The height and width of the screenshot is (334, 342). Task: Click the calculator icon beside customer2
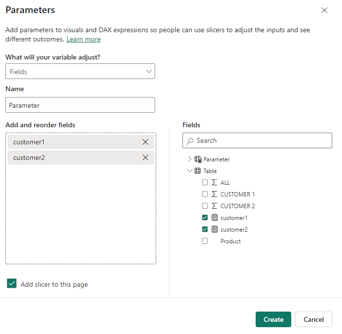point(215,229)
